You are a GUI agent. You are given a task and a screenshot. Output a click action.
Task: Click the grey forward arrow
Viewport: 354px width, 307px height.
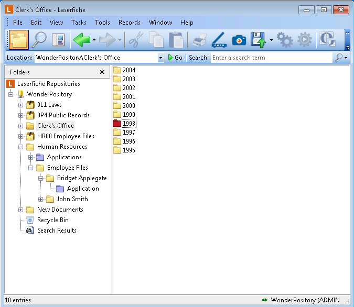pos(108,40)
